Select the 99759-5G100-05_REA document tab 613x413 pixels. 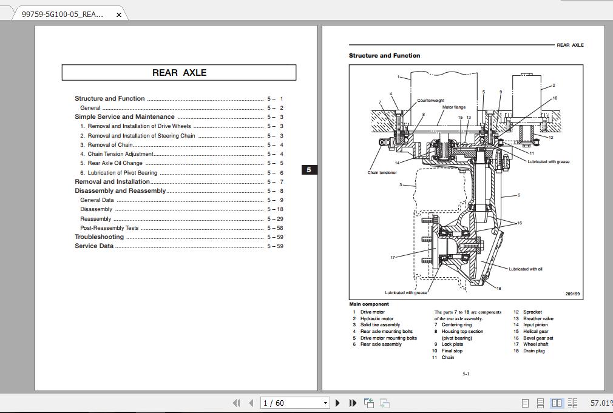[61, 13]
